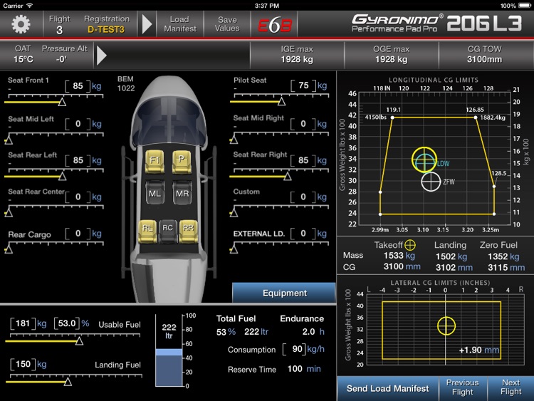The image size is (534, 401).
Task: Open the Equipment panel
Action: (x=284, y=293)
